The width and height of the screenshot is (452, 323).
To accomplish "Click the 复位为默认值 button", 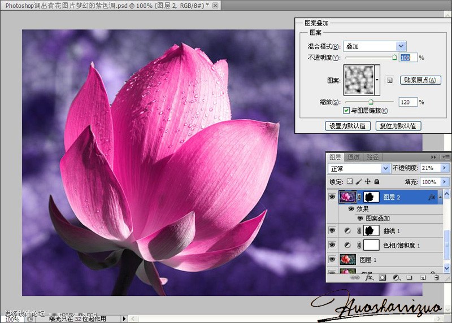I will 398,126.
